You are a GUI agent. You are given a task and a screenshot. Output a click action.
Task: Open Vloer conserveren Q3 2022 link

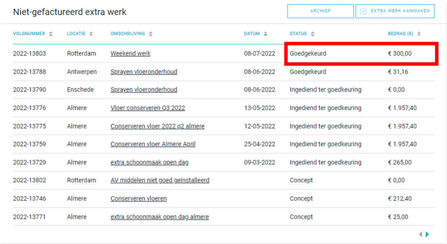point(148,108)
